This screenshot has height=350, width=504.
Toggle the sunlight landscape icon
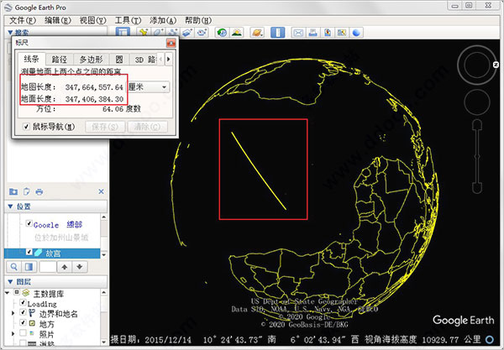237,33
